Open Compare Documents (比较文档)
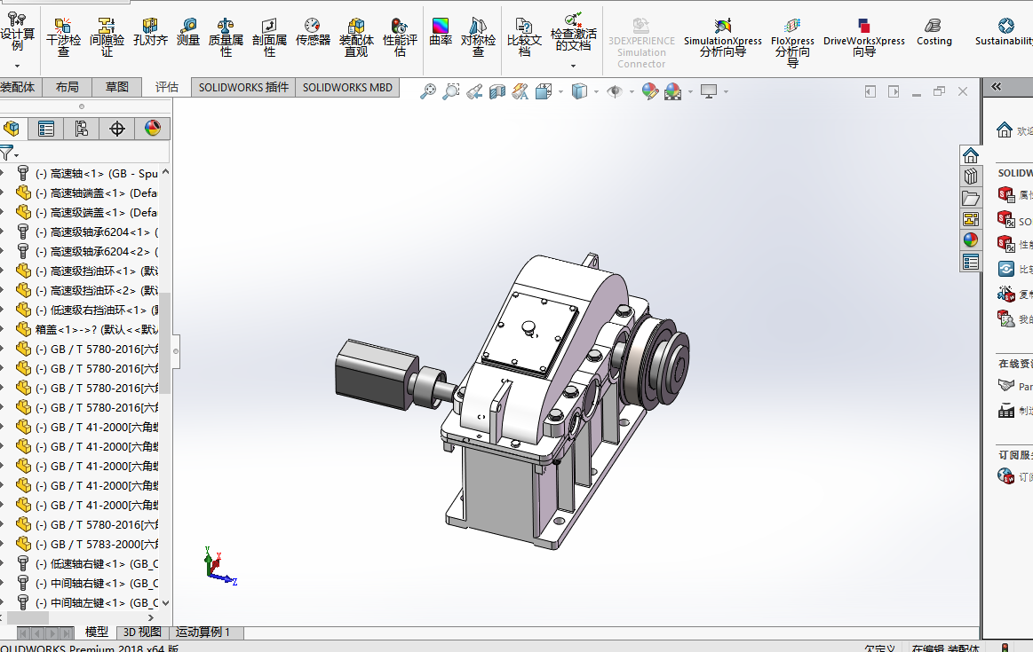This screenshot has height=652, width=1033. click(524, 38)
